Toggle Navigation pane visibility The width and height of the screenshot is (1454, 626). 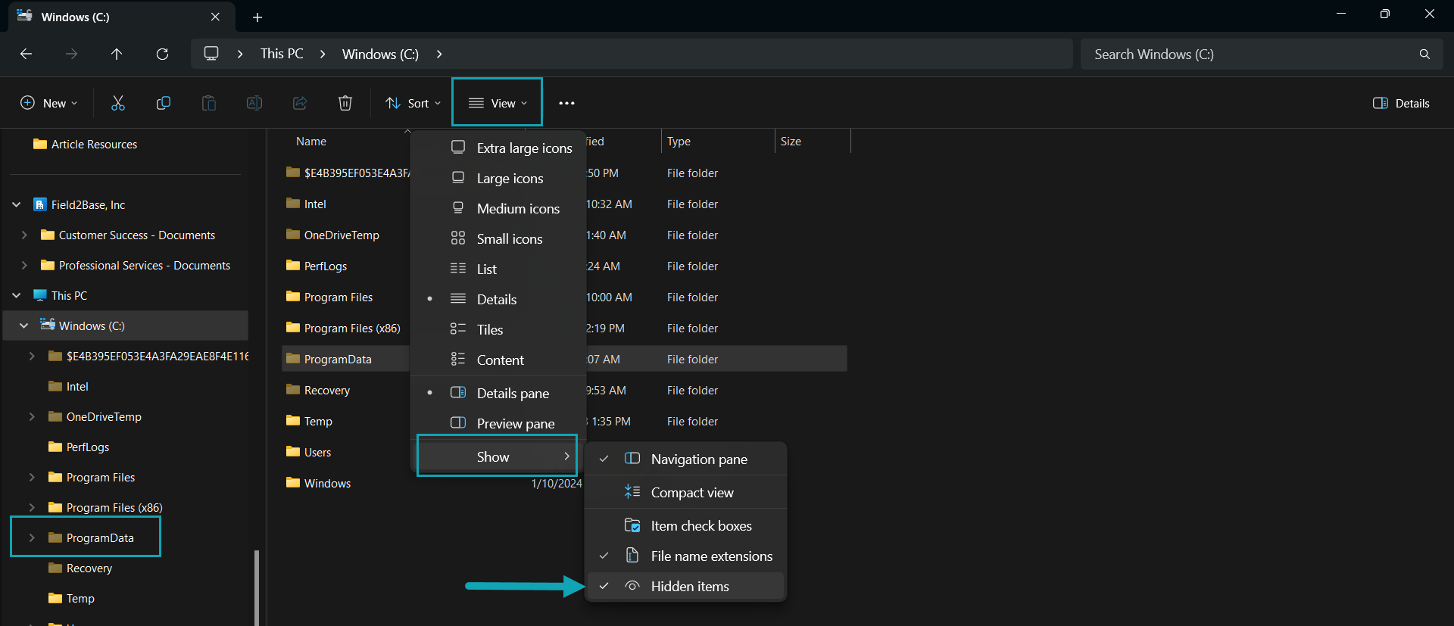pos(686,459)
